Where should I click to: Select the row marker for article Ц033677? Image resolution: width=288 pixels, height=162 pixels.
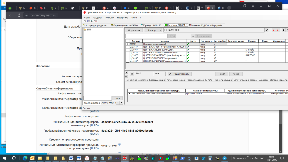127,55
